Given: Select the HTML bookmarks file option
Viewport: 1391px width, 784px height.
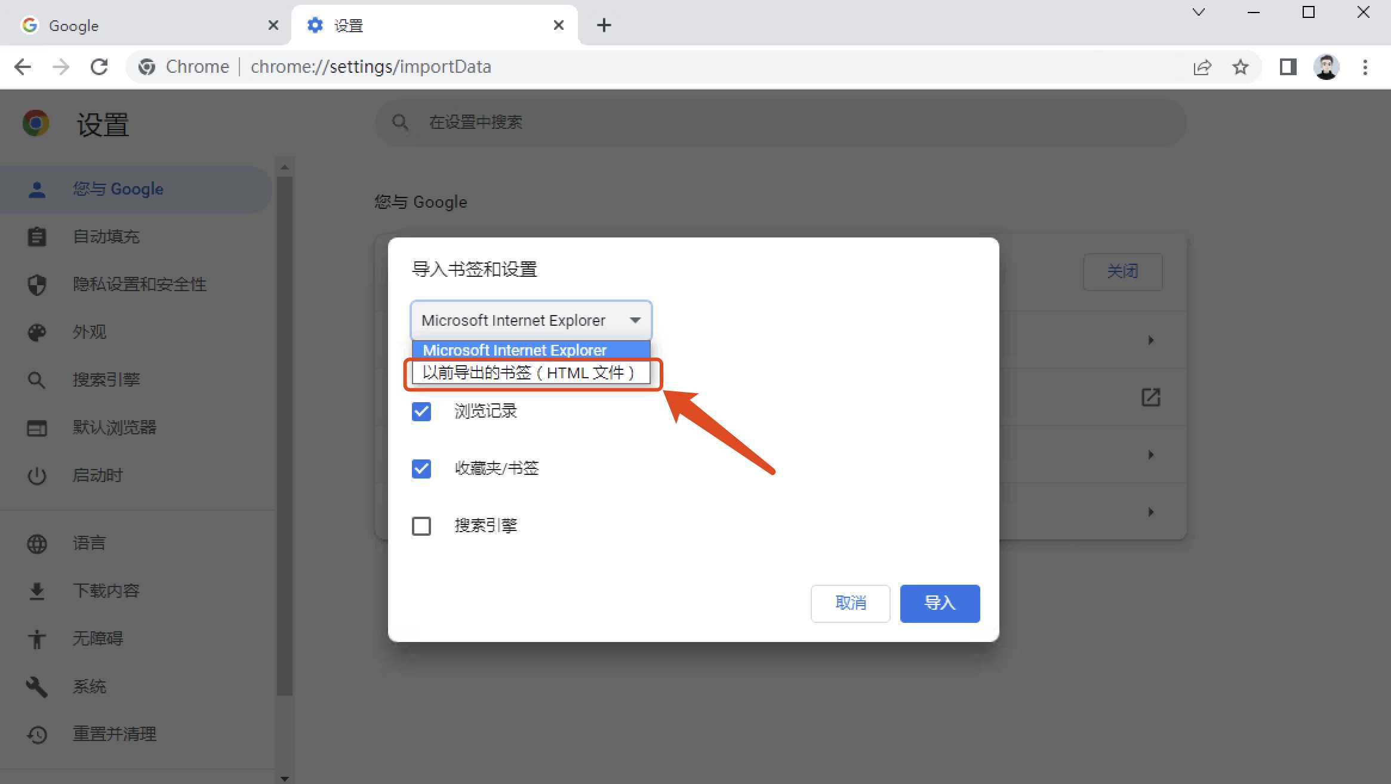Looking at the screenshot, I should click(531, 373).
